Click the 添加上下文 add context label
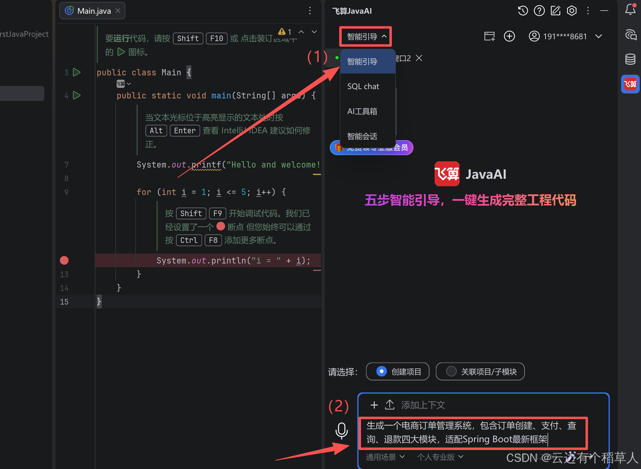The height and width of the screenshot is (469, 641). (423, 405)
